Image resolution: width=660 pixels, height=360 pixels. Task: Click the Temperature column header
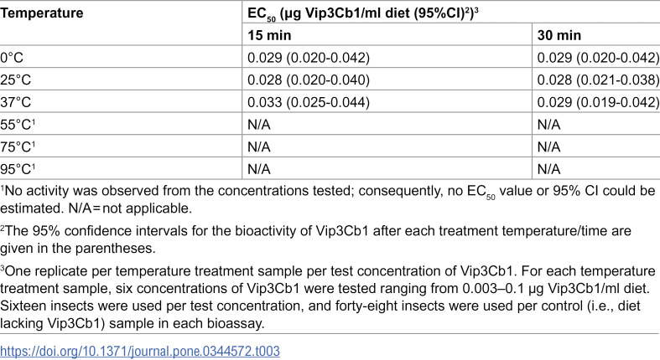(x=42, y=13)
